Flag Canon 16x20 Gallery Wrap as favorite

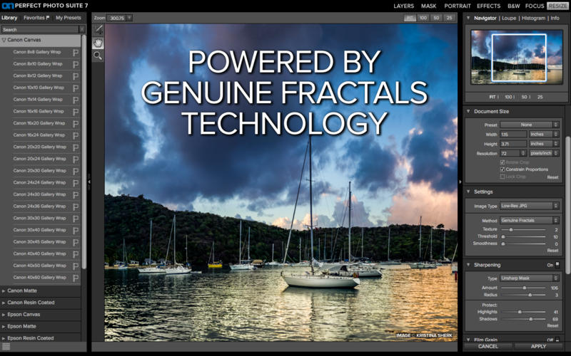[x=76, y=123]
